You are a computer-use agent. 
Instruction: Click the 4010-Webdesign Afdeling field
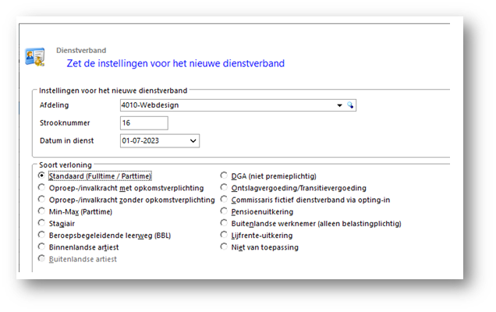click(x=238, y=105)
